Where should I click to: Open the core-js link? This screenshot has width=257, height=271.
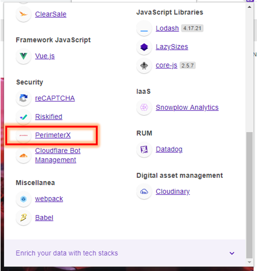pyautogui.click(x=166, y=65)
